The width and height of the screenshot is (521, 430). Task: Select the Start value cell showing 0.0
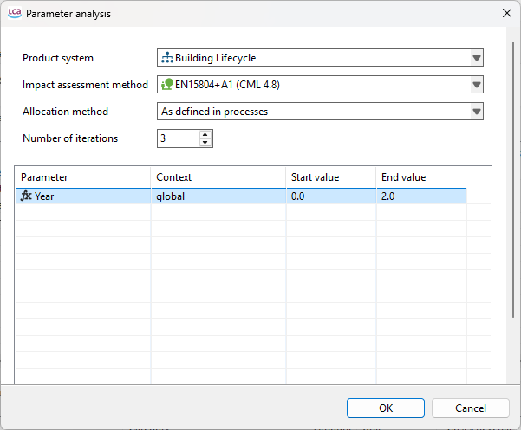331,196
